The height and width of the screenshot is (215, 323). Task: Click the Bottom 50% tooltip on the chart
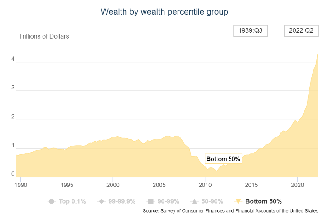[223, 159]
